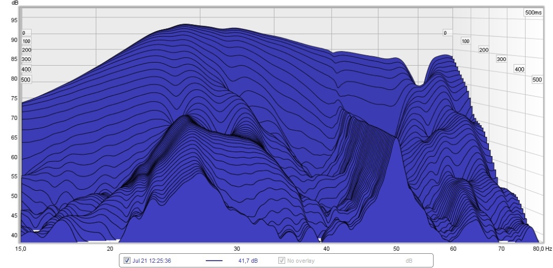Click the 20 Hz frequency axis label
553x268 pixels.
(109, 249)
